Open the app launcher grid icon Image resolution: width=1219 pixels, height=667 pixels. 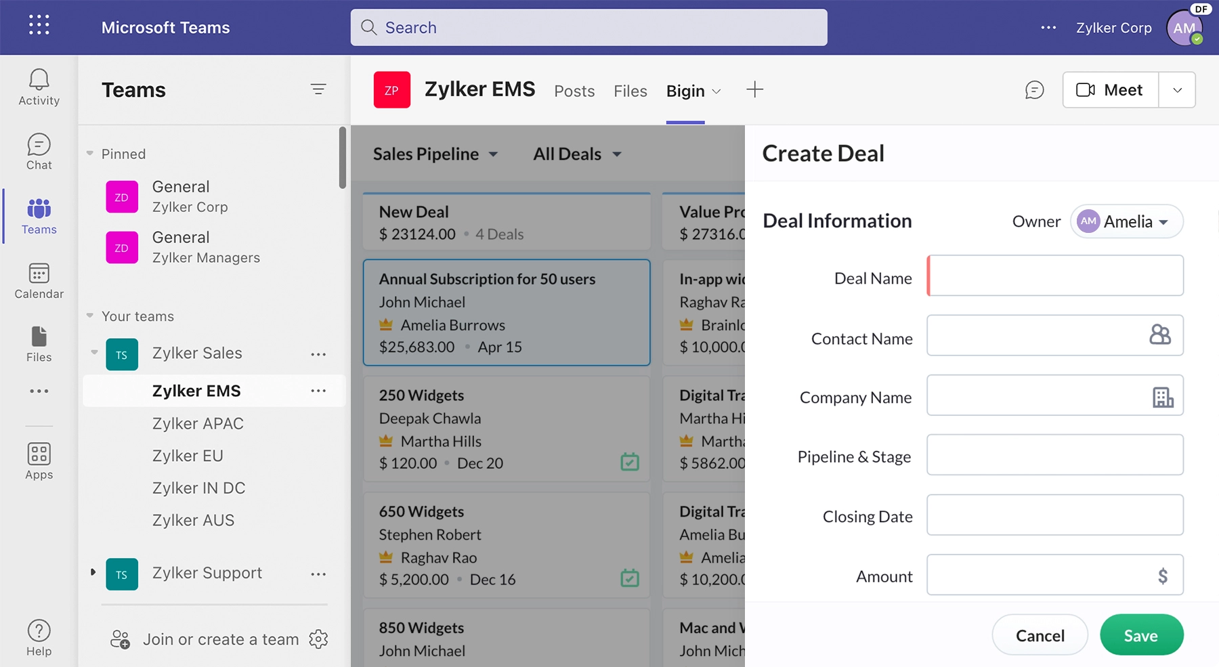[x=39, y=25]
